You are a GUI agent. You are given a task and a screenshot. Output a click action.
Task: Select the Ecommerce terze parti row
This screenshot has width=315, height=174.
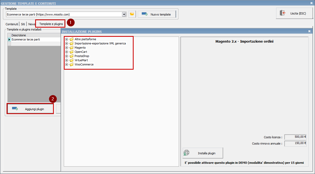[x=26, y=39]
